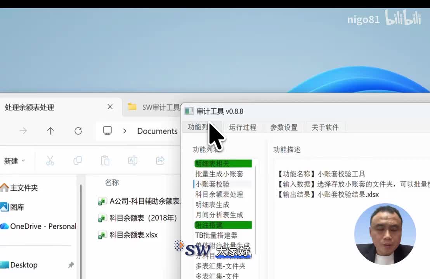Select file A公司-科目辅助余额表
Screen dimensions: 430x279
(x=140, y=201)
